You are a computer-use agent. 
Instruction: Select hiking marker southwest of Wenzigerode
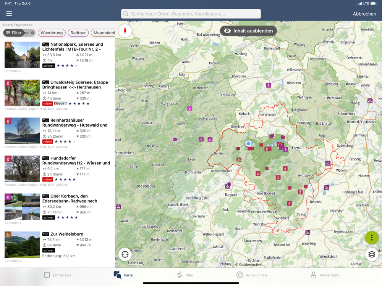click(x=300, y=192)
